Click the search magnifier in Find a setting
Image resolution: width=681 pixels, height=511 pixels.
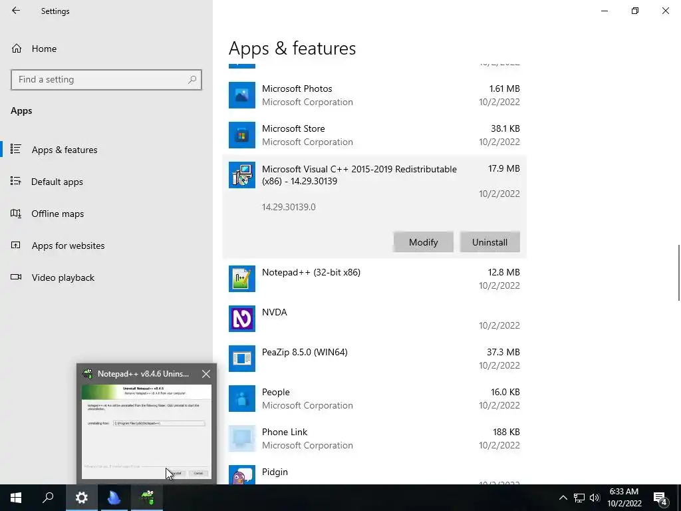192,80
